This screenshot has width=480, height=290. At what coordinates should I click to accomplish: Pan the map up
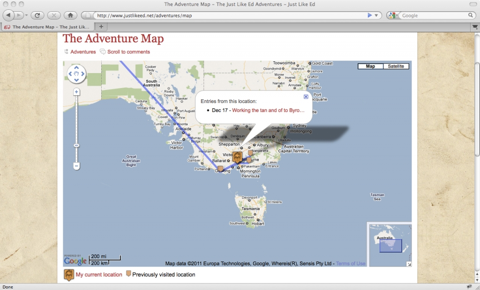76,68
